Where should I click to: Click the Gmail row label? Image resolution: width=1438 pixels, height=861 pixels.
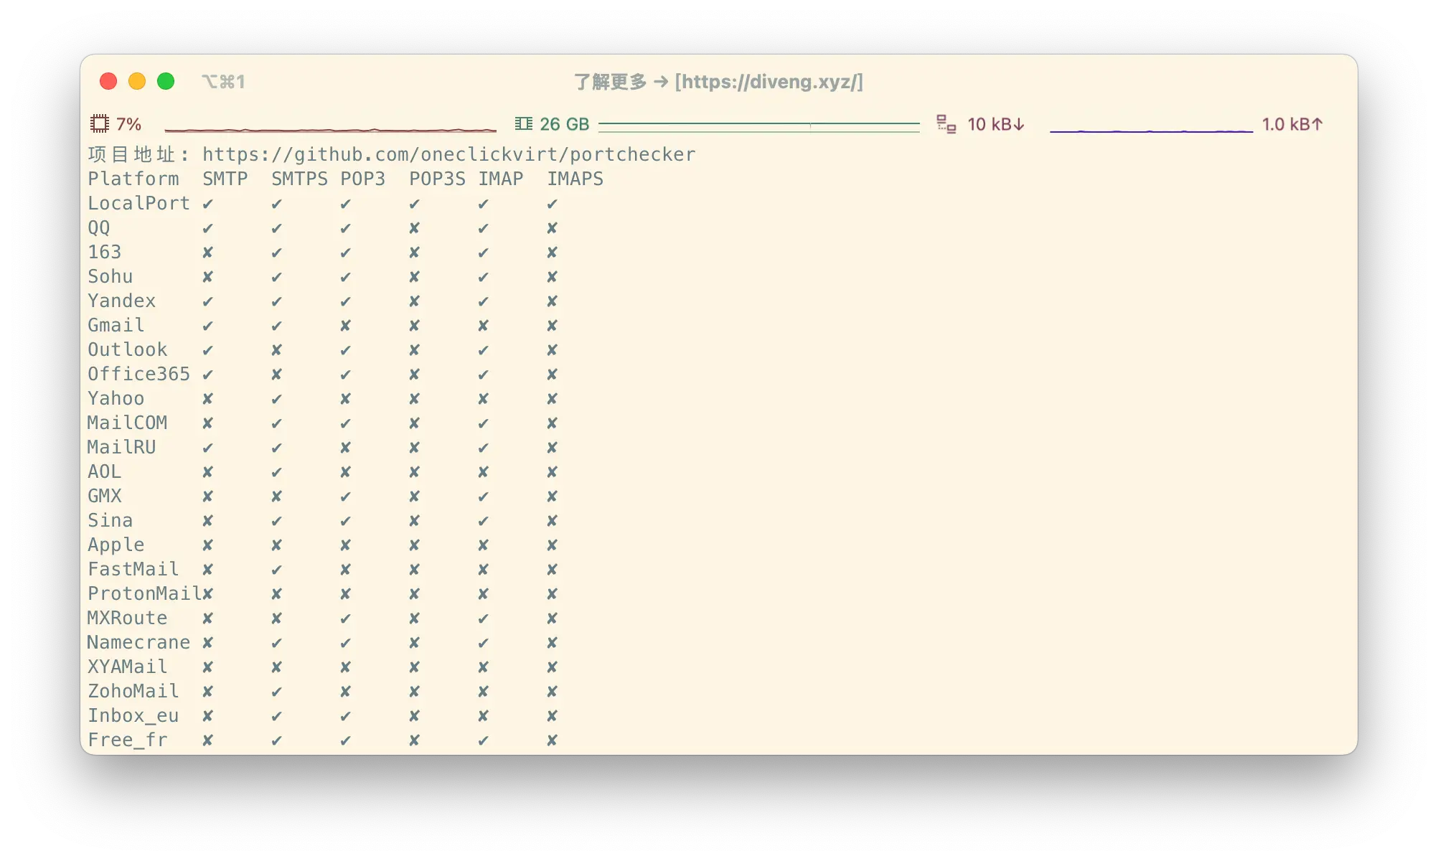pyautogui.click(x=116, y=325)
